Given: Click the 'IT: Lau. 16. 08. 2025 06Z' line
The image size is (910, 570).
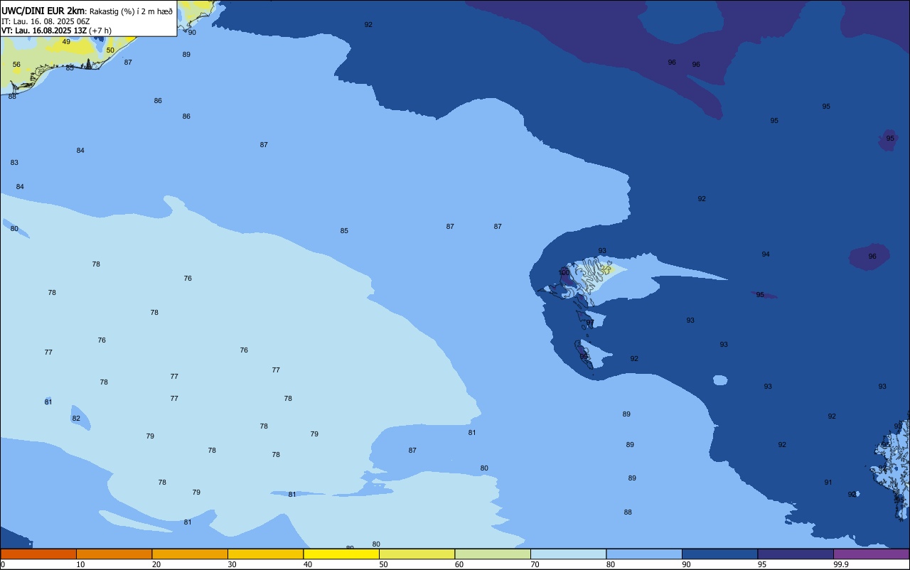Looking at the screenshot, I should coord(45,21).
